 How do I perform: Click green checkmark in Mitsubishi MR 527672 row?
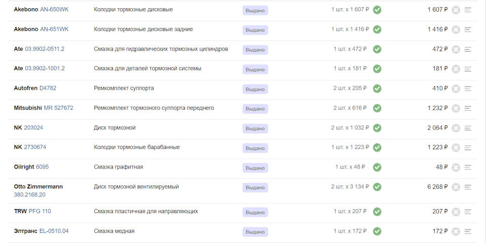pos(377,108)
